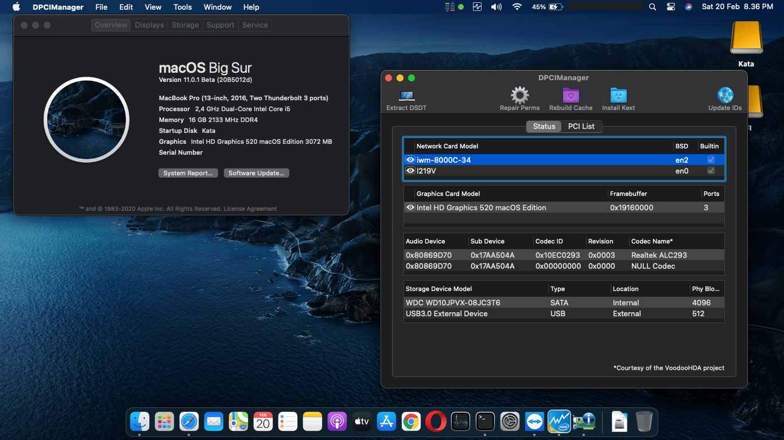Open Apple TV app in Dock

[x=362, y=422]
